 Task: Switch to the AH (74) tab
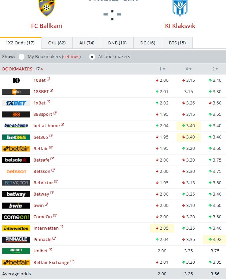[87, 43]
